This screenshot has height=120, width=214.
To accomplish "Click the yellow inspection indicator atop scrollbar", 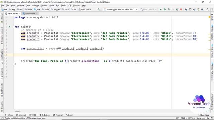I will coord(209,17).
